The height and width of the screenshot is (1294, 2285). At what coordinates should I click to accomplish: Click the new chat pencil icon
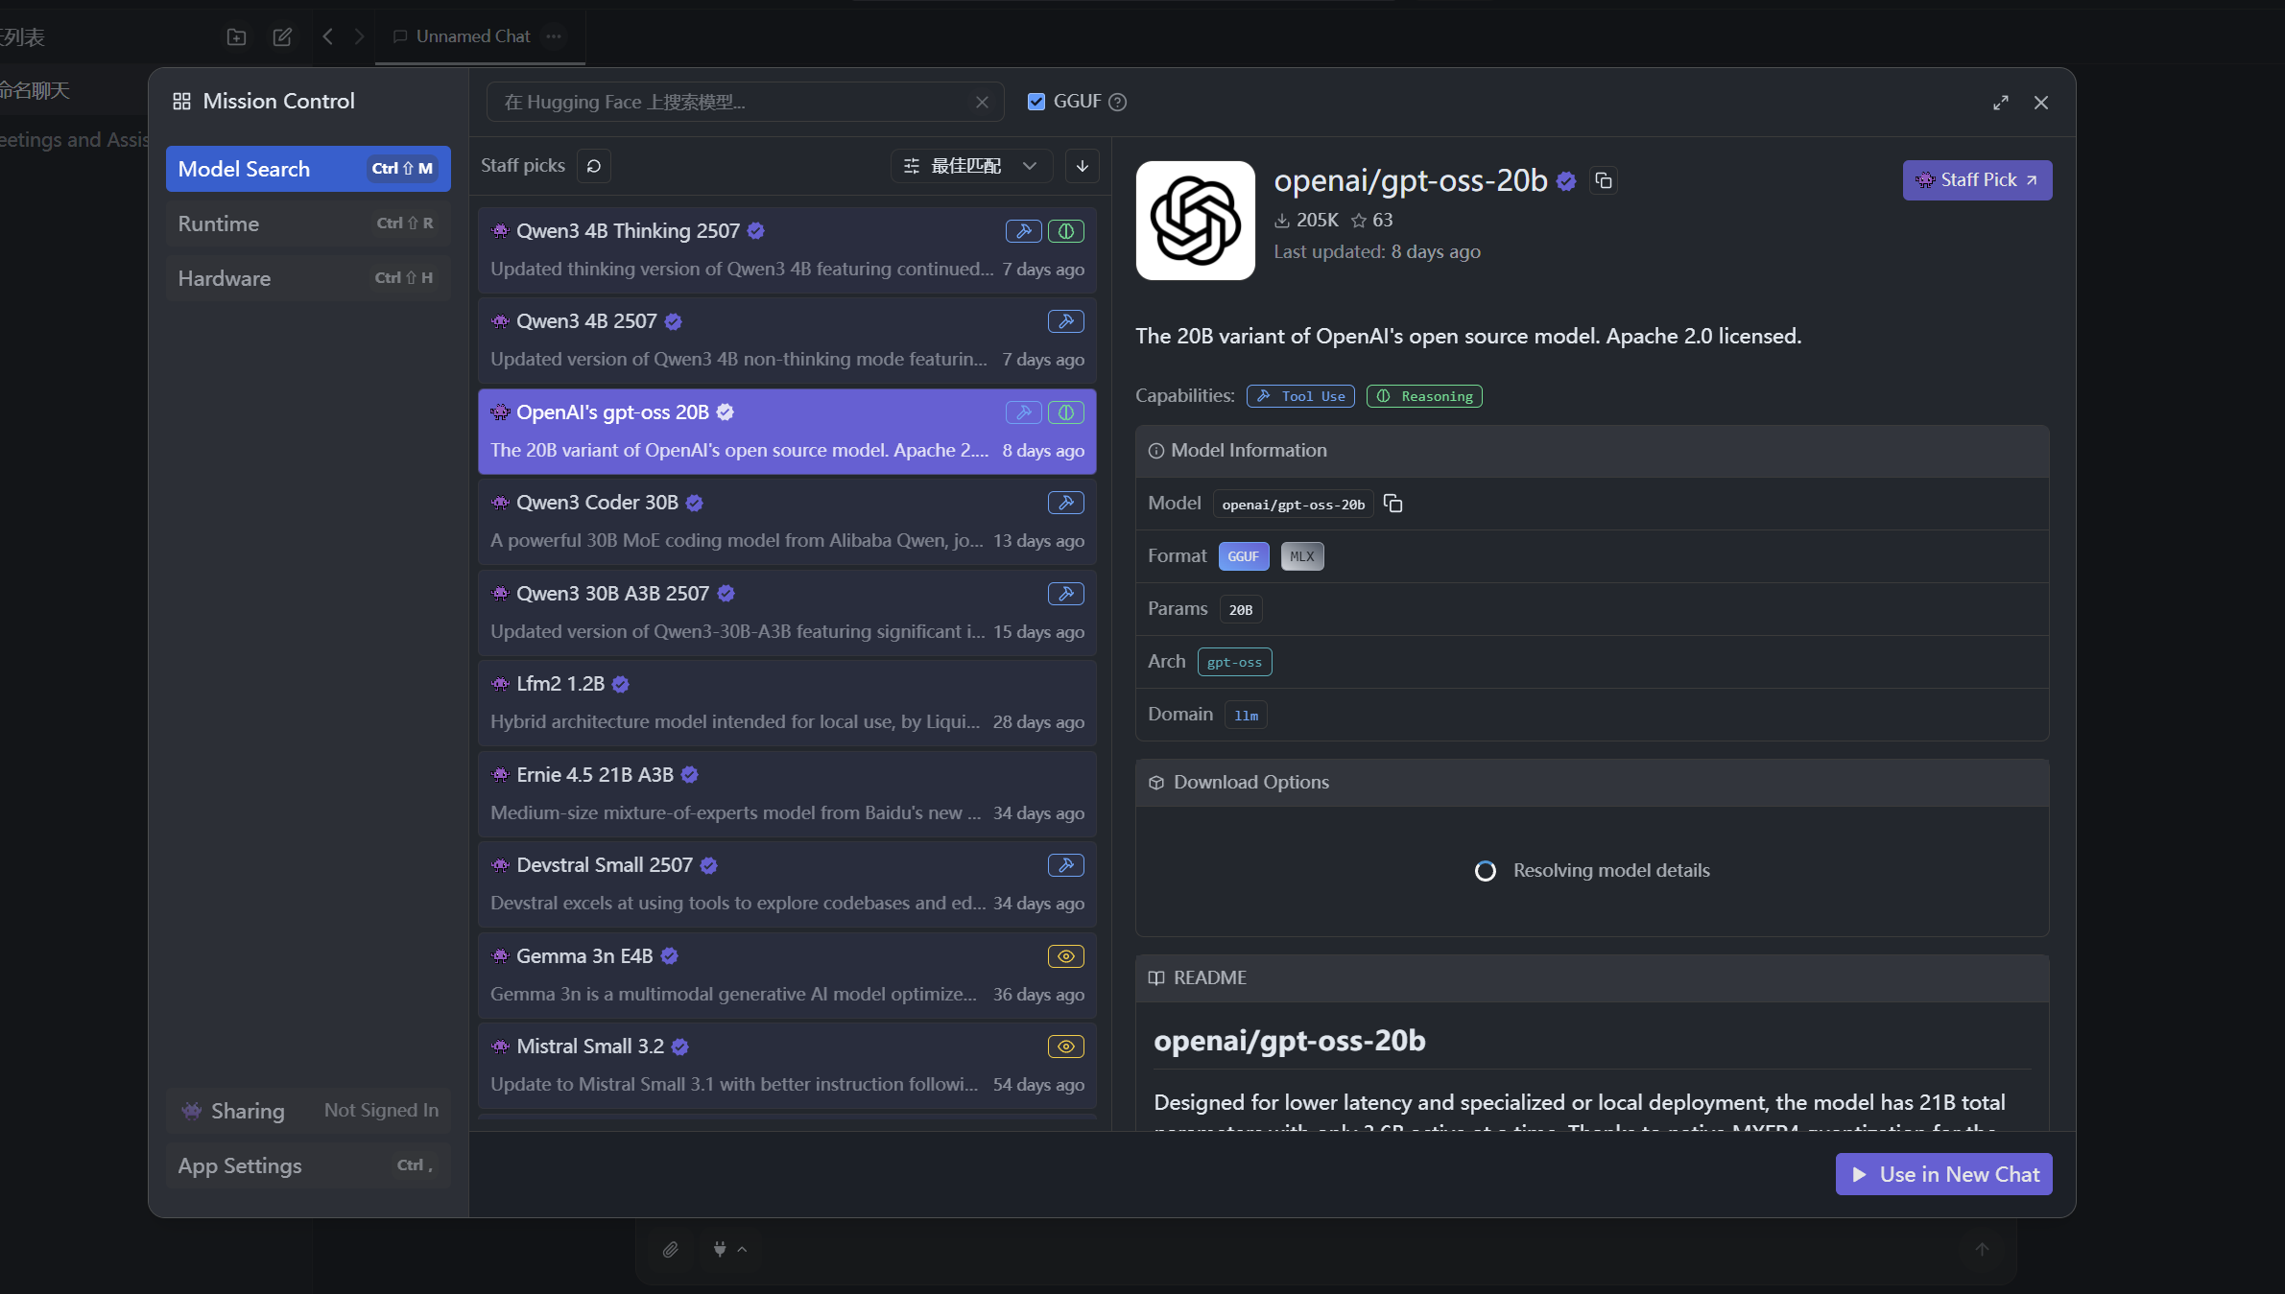coord(282,36)
